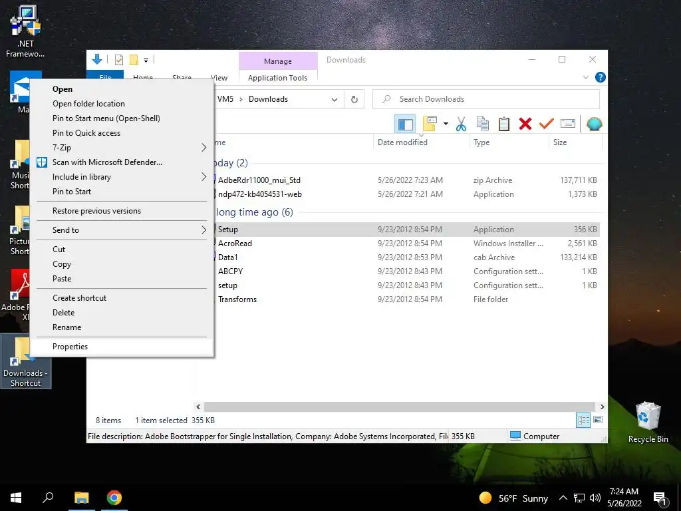The width and height of the screenshot is (681, 511).
Task: Open the Application Tools tab
Action: click(x=277, y=78)
